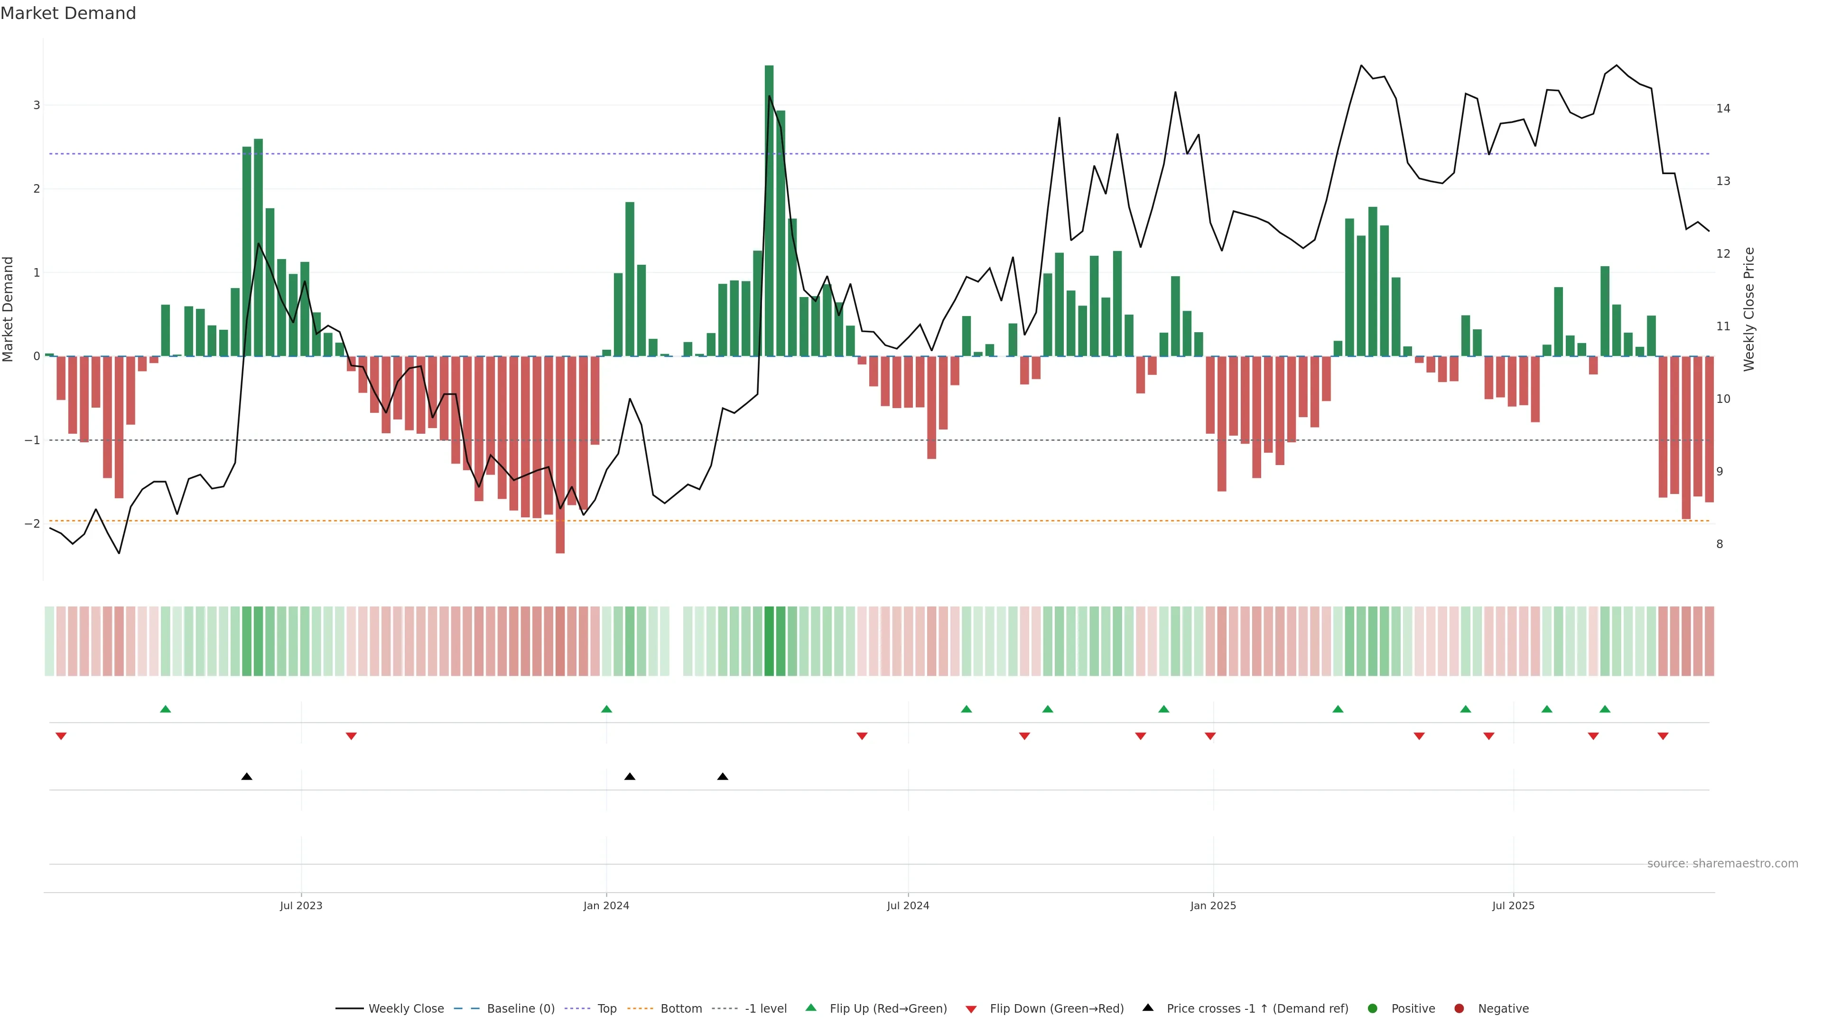Click the red Negative legend dot
Screen dimensions: 1822x1025
point(1459,1009)
